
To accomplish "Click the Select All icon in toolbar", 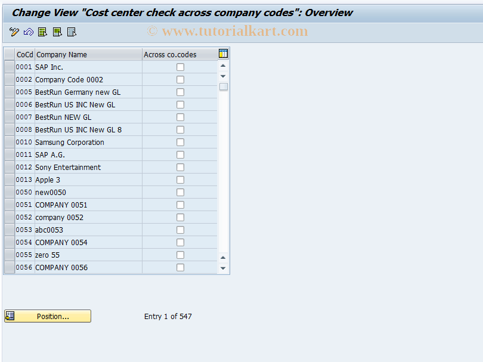I will pyautogui.click(x=42, y=32).
